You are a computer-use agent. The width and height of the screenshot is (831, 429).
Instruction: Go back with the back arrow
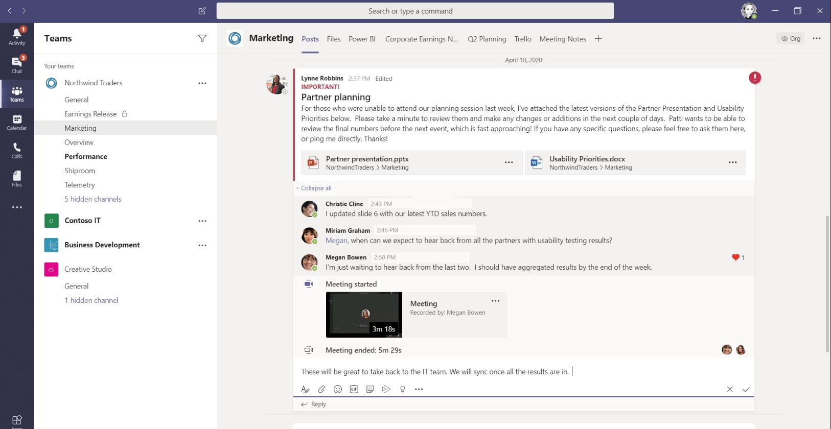tap(10, 11)
